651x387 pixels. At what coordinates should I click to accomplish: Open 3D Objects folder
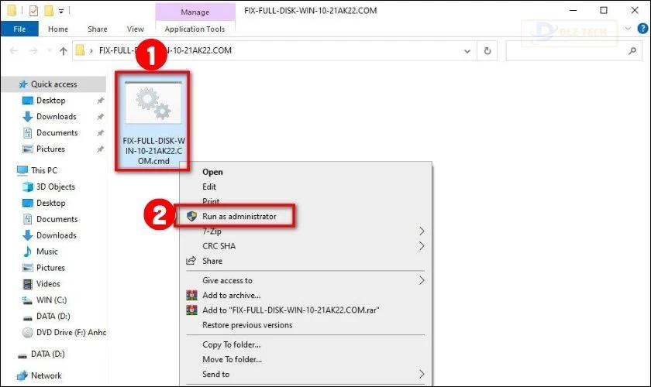pos(56,187)
